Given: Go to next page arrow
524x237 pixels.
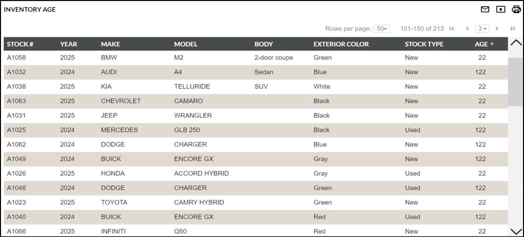Looking at the screenshot, I should pyautogui.click(x=497, y=29).
